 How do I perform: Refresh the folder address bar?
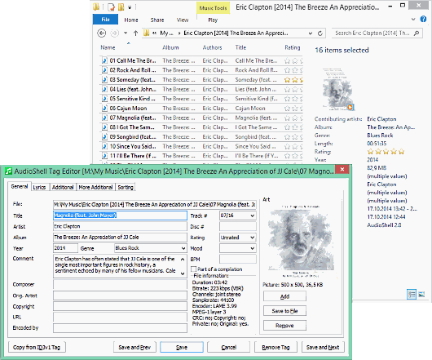click(x=320, y=33)
